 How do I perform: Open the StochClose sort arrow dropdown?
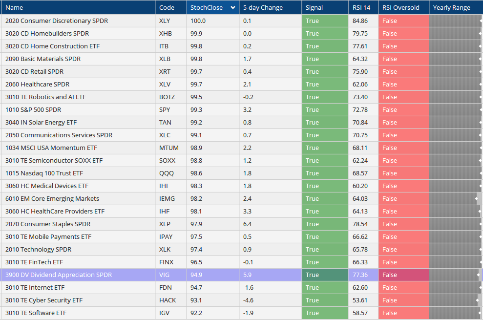click(233, 8)
